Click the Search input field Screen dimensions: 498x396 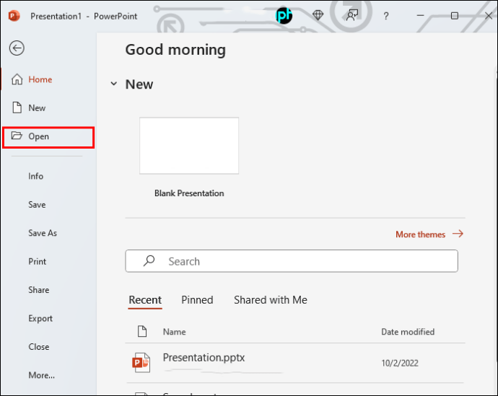tap(303, 261)
